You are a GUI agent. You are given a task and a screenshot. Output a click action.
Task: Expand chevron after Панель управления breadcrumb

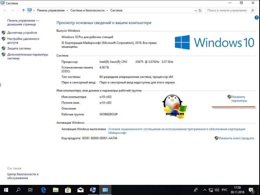(x=68, y=10)
